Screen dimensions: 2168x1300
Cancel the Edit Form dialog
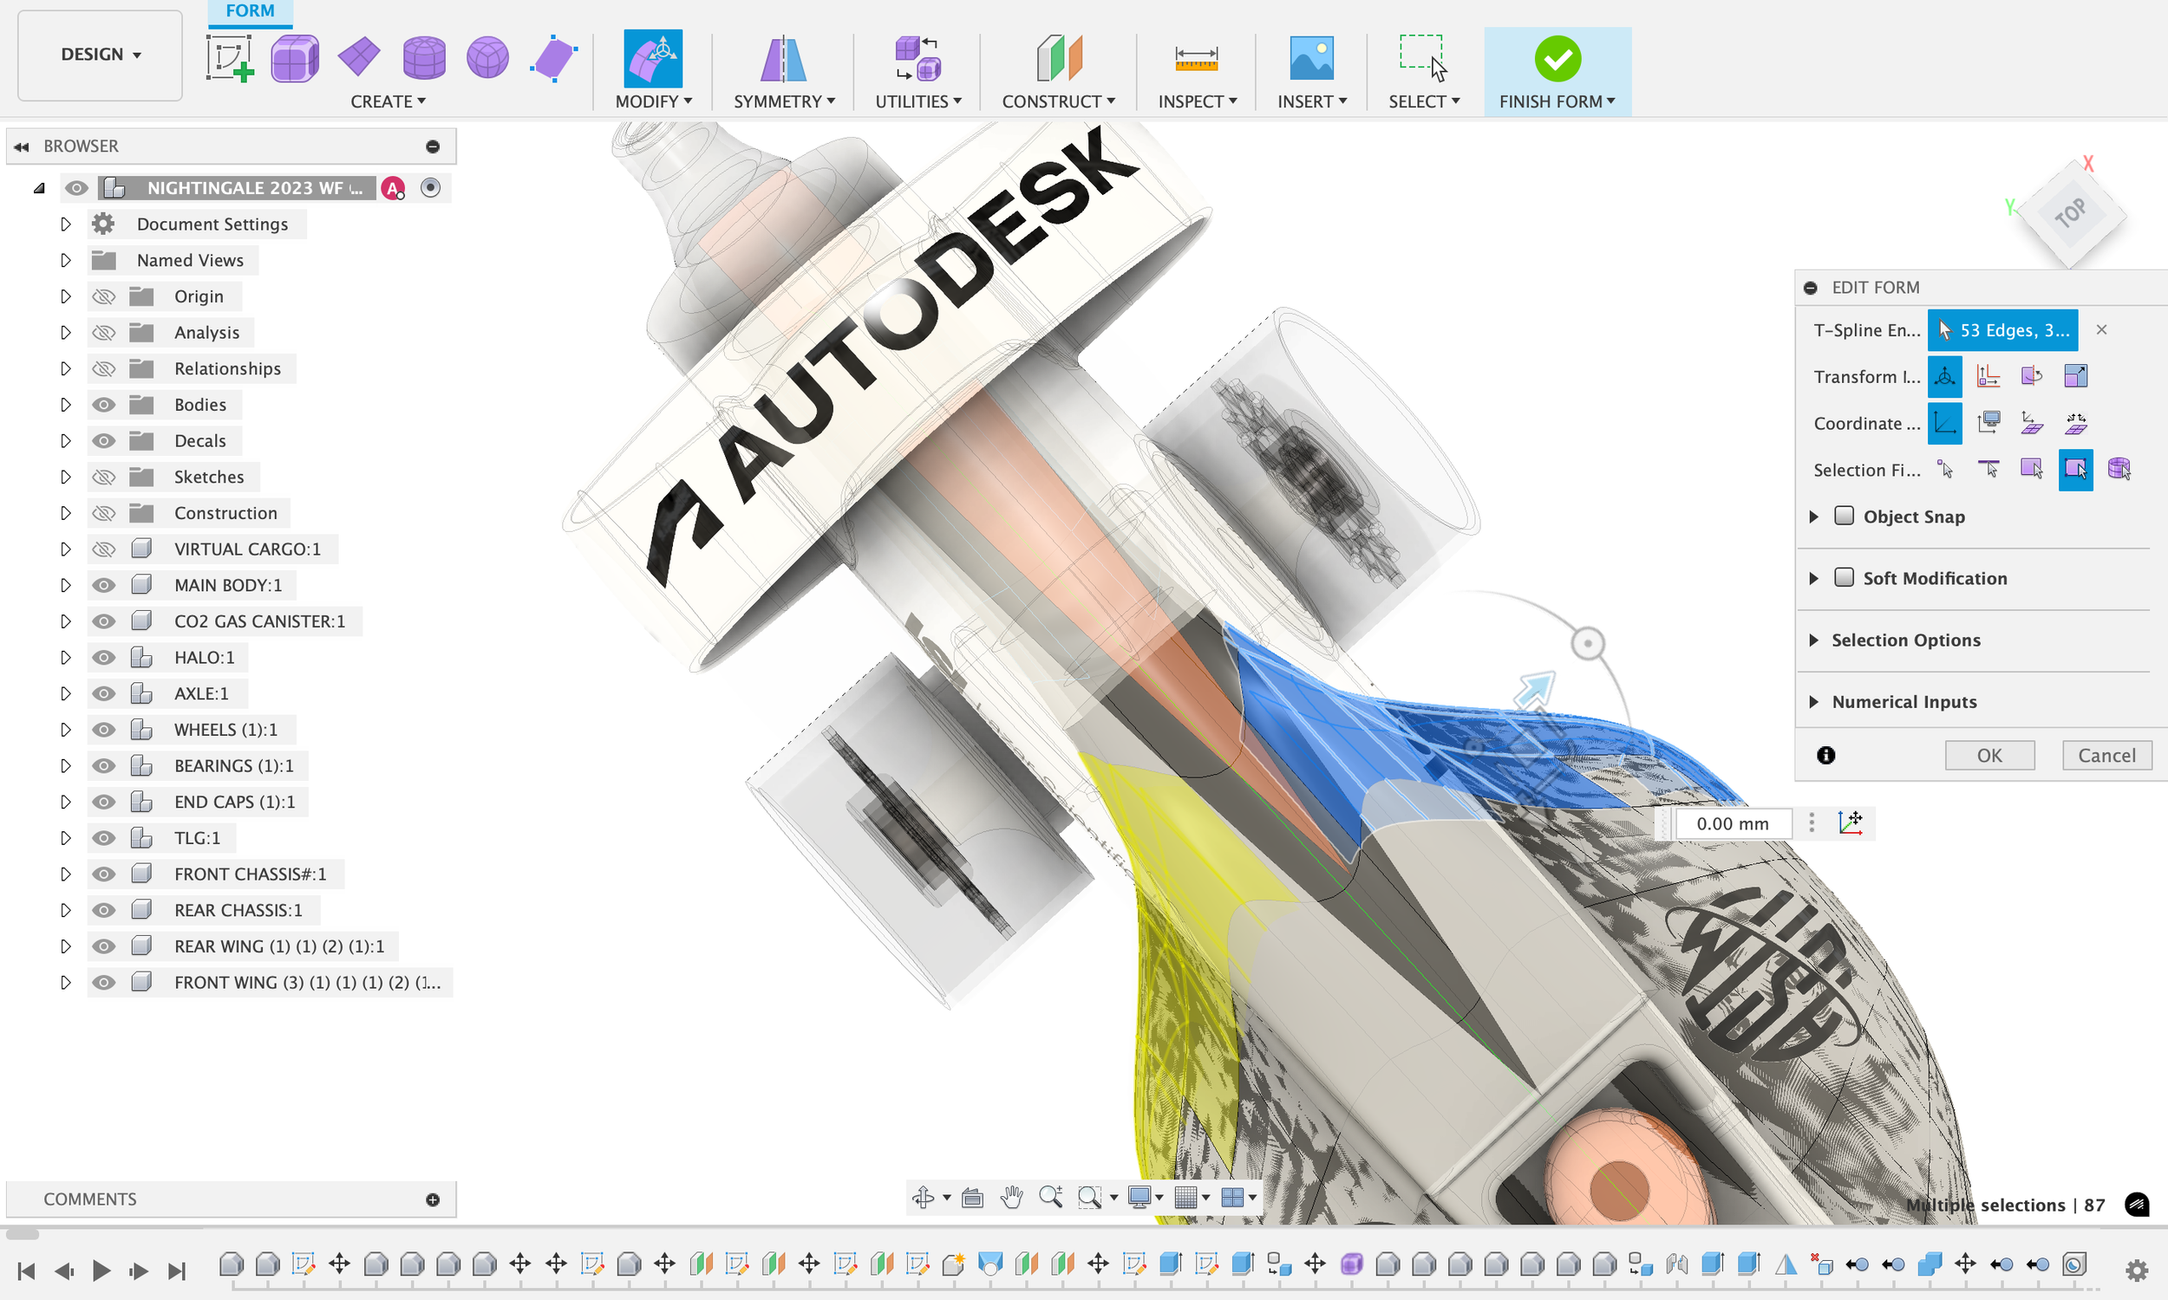pos(2106,755)
